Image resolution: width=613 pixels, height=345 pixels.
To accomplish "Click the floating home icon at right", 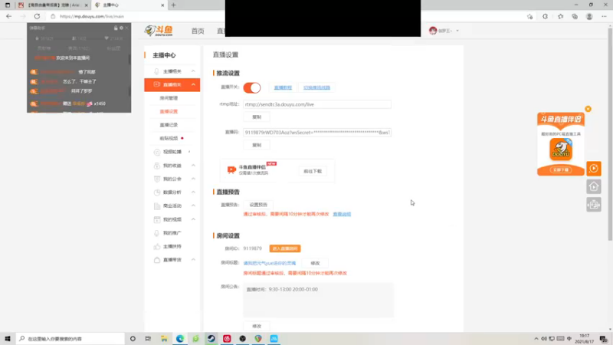I will click(593, 186).
